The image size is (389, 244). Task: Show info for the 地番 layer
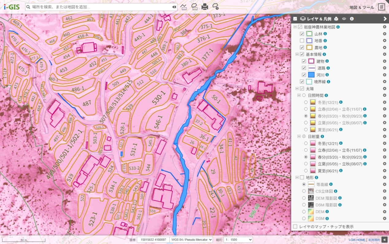(x=325, y=40)
